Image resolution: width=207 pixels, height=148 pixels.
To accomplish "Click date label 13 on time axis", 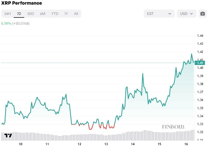I will pyautogui.click(x=106, y=144).
